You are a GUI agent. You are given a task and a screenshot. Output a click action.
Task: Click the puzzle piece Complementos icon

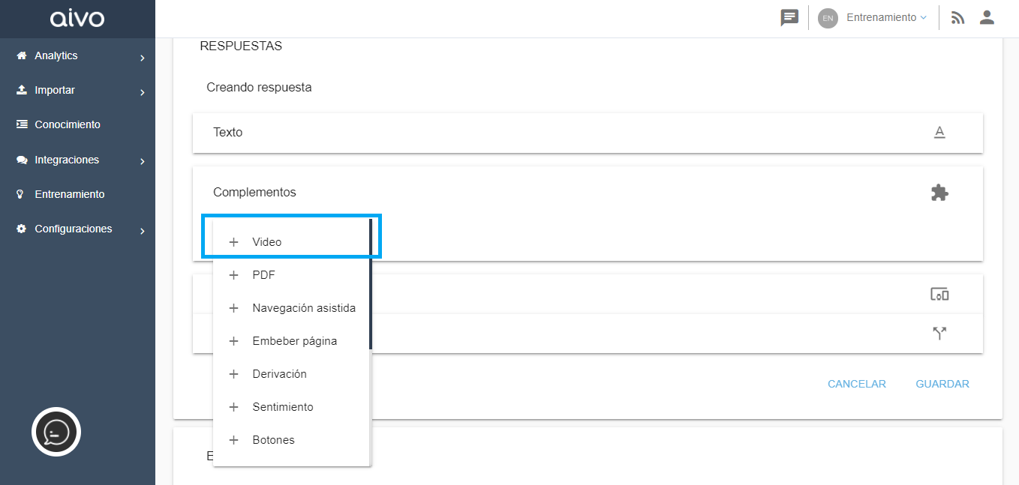pos(939,193)
